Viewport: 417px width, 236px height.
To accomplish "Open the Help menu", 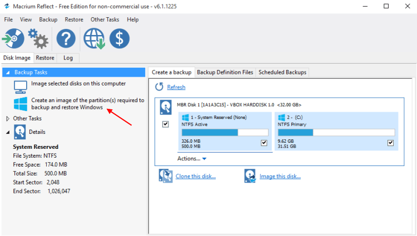I will point(133,19).
